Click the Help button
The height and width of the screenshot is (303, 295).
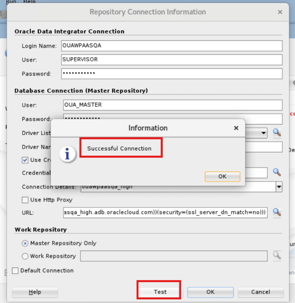(35, 292)
